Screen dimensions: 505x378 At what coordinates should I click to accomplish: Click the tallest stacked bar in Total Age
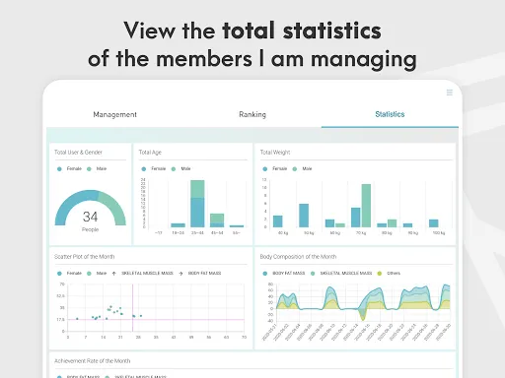[x=197, y=204]
